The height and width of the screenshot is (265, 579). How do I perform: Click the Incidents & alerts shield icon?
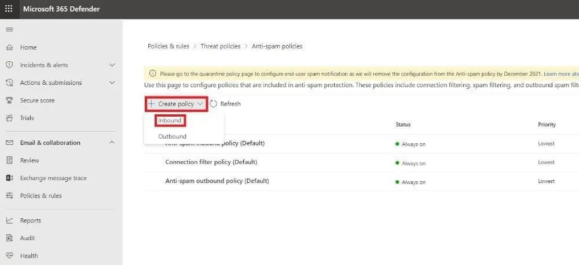[9, 65]
